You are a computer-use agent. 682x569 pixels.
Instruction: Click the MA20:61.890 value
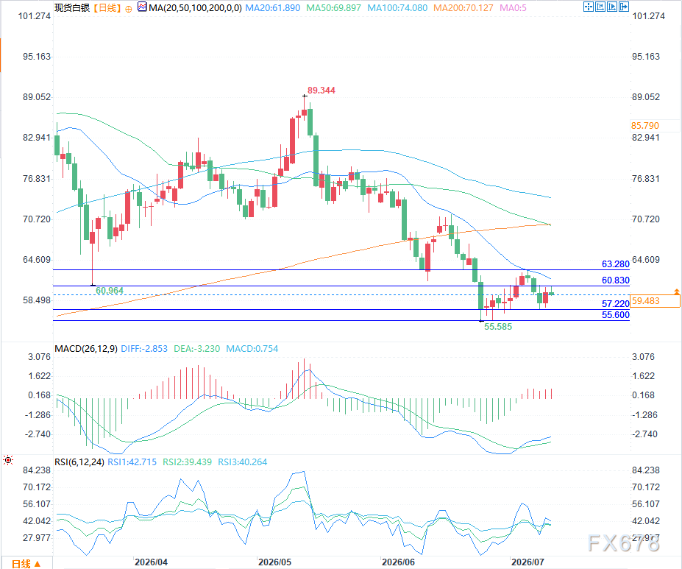273,8
